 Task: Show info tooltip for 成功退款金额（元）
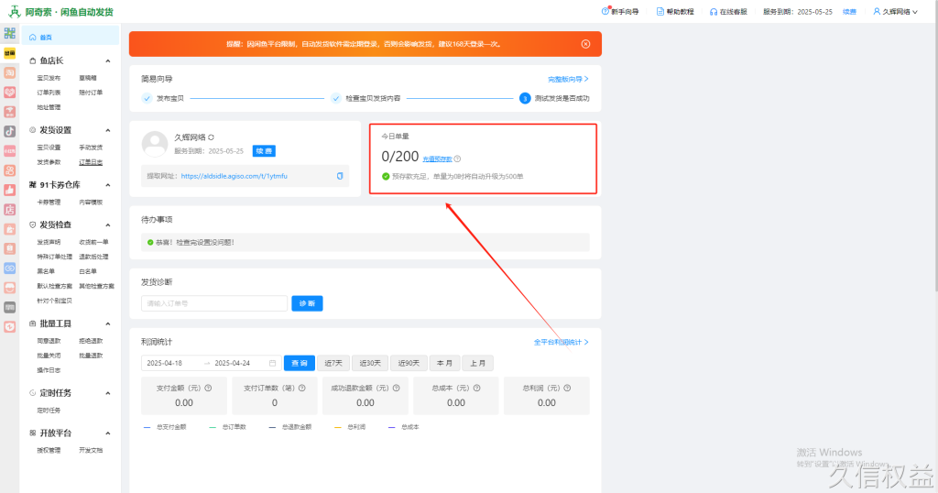tap(396, 388)
